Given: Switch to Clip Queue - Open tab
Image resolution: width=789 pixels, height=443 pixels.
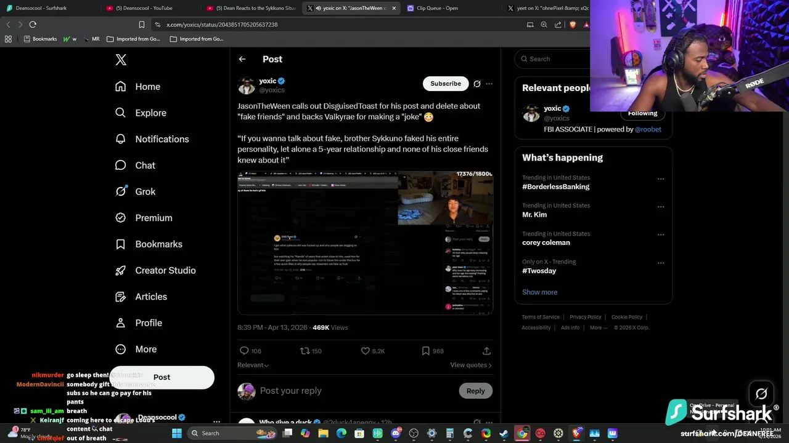Looking at the screenshot, I should [451, 8].
